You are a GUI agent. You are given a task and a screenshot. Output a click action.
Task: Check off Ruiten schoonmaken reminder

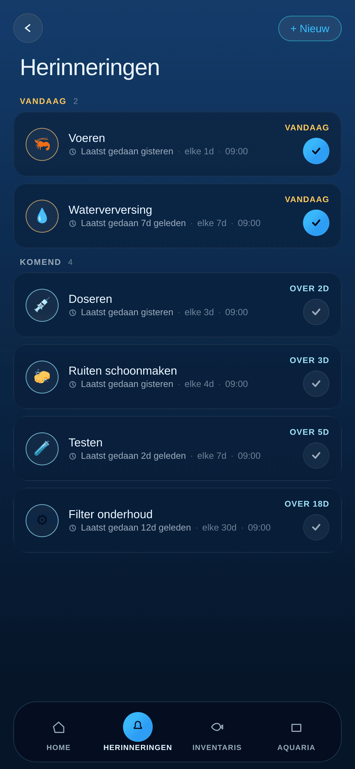pyautogui.click(x=316, y=384)
